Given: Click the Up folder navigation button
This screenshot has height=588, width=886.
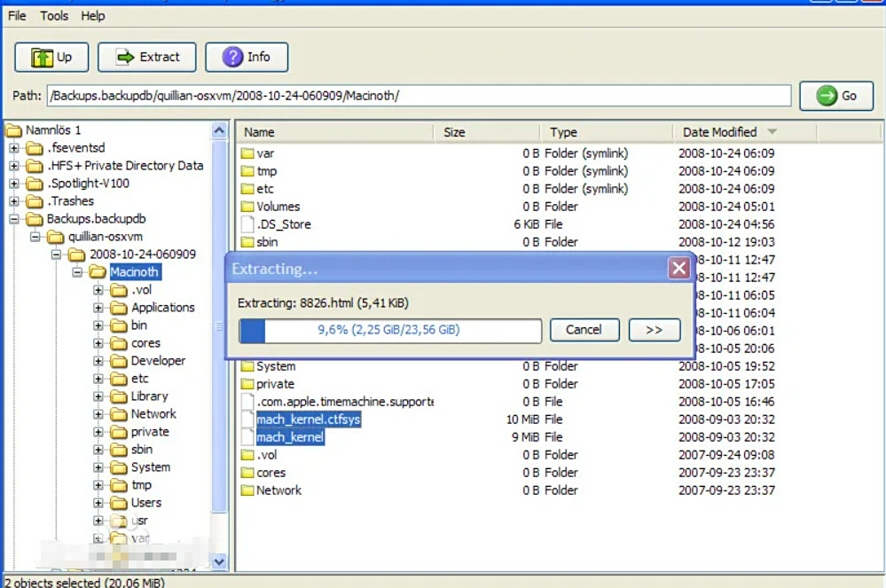Looking at the screenshot, I should (x=51, y=58).
